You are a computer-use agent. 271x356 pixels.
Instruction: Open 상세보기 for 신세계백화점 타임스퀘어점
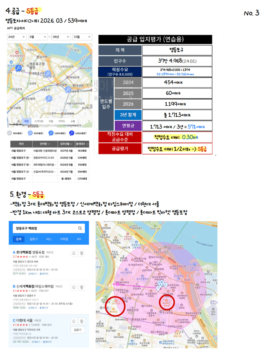[33, 308]
